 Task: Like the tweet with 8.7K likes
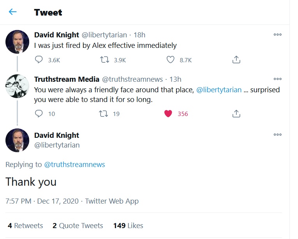[x=170, y=60]
